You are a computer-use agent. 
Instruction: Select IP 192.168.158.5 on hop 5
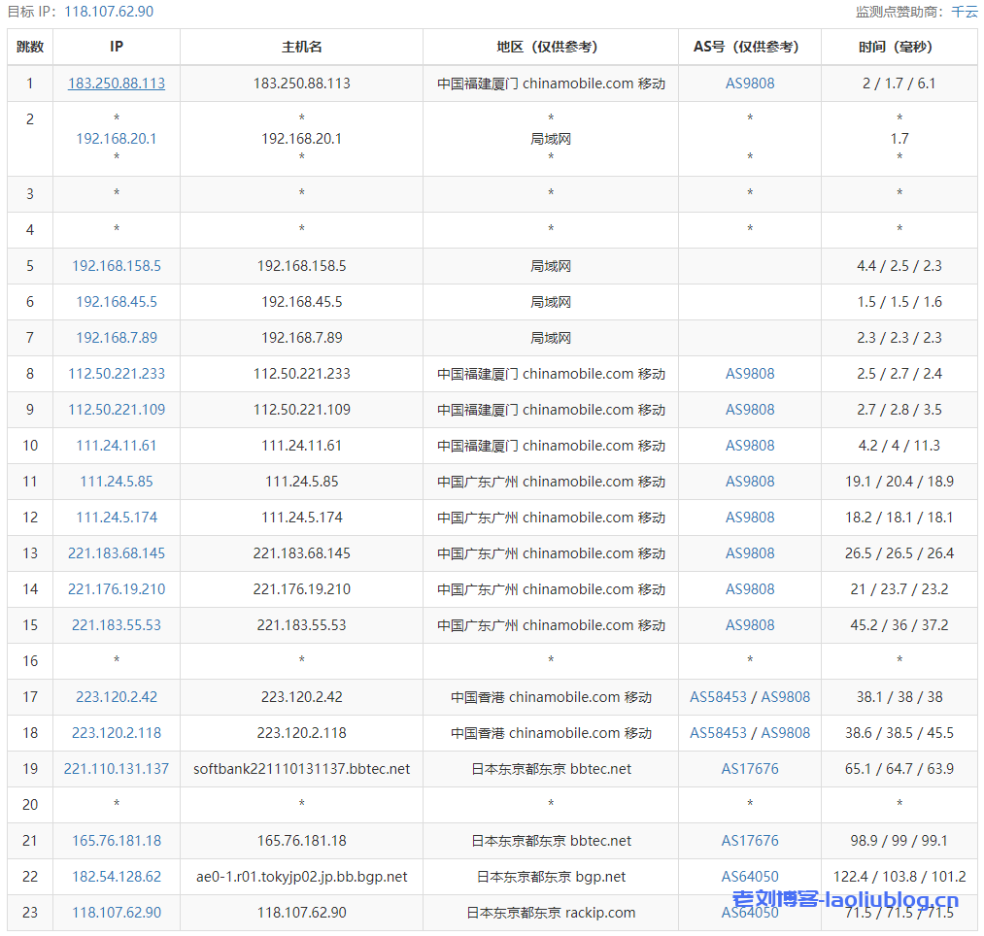pyautogui.click(x=116, y=265)
